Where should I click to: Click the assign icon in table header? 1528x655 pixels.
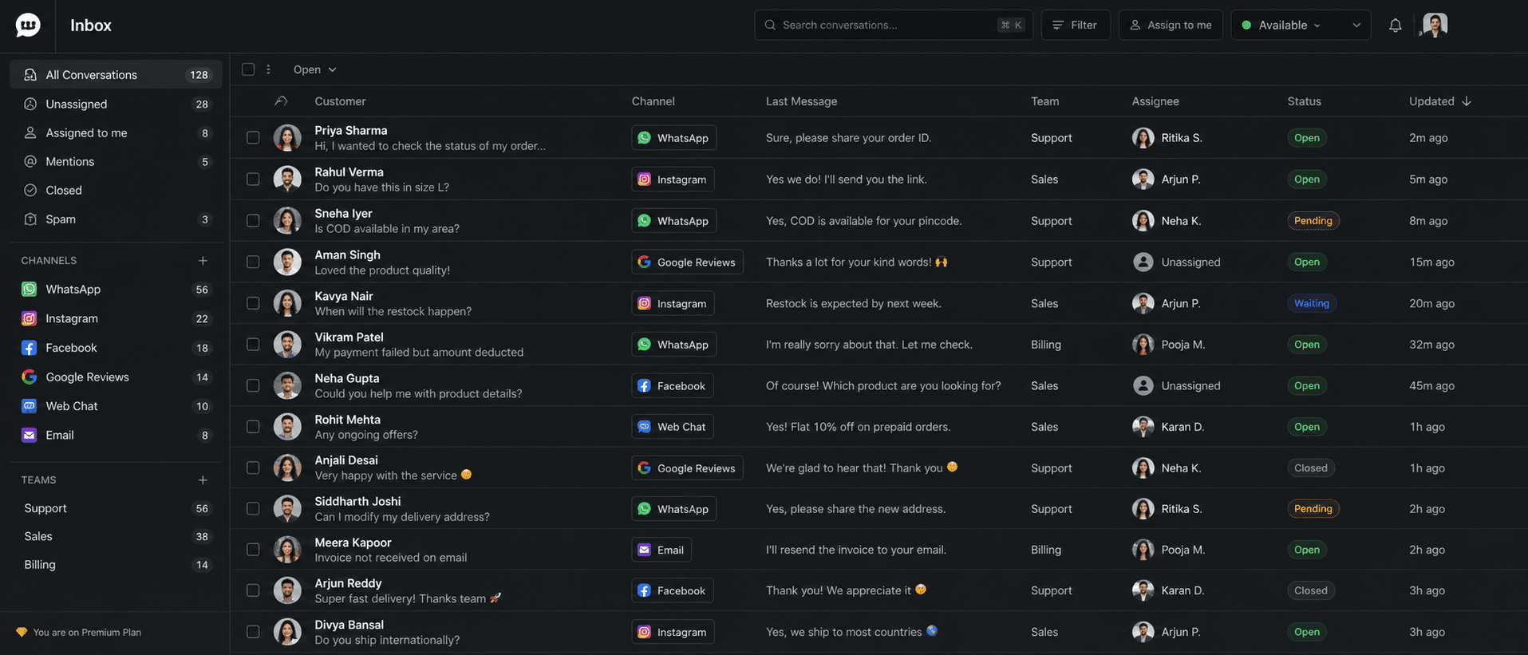pyautogui.click(x=281, y=101)
